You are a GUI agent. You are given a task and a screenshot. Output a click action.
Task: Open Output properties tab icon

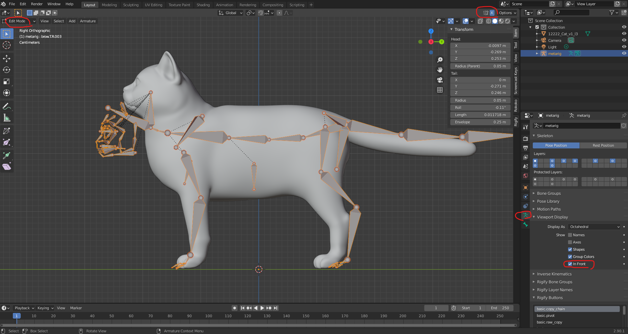526,148
